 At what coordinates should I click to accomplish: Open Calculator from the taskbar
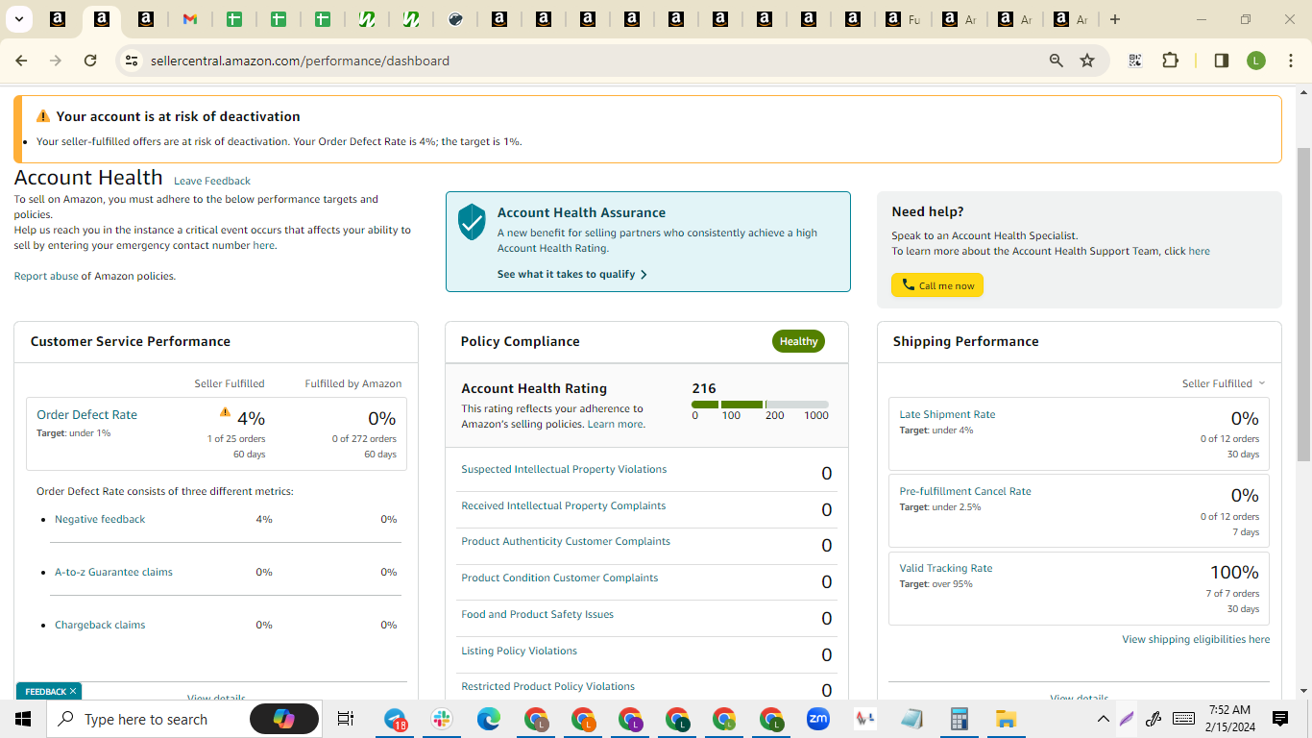coord(959,719)
